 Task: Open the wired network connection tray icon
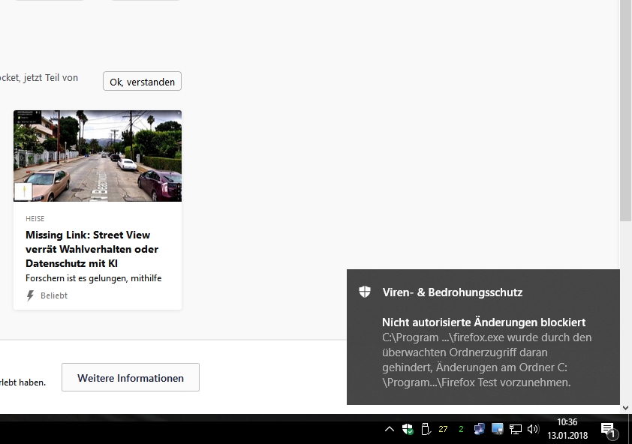pyautogui.click(x=515, y=429)
